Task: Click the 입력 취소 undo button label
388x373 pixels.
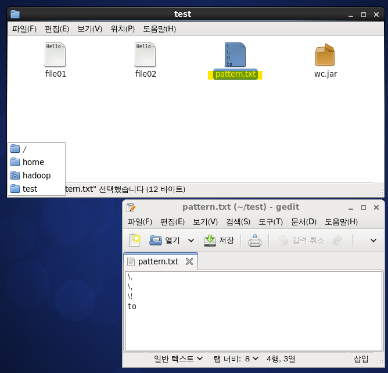Action: point(308,241)
